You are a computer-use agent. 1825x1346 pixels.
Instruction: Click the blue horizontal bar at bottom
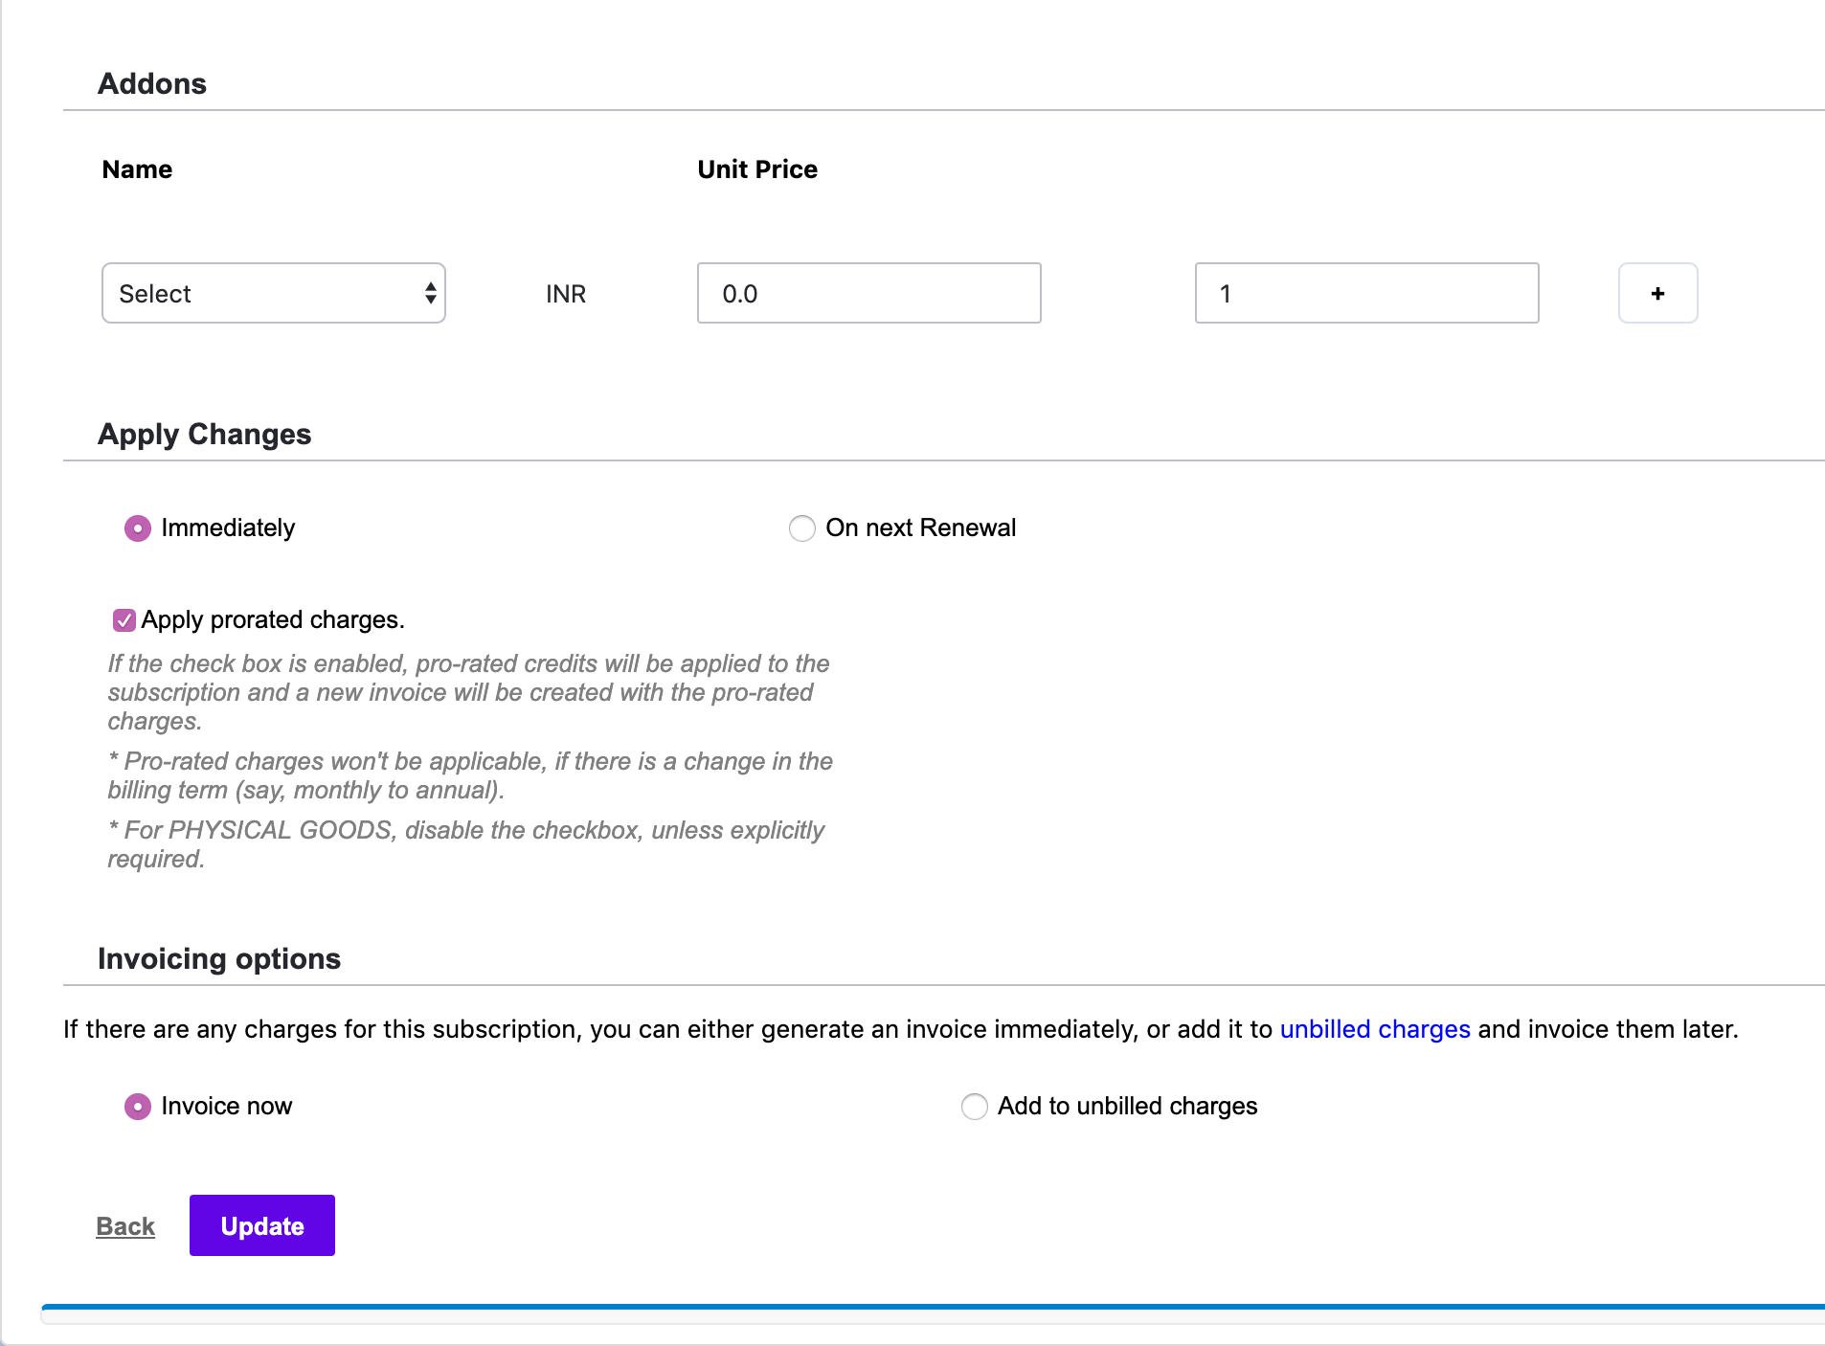(933, 1307)
